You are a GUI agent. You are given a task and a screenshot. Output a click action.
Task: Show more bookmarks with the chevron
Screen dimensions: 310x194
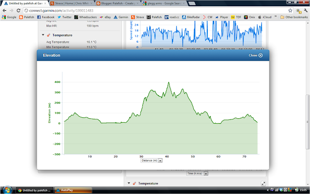pos(276,17)
